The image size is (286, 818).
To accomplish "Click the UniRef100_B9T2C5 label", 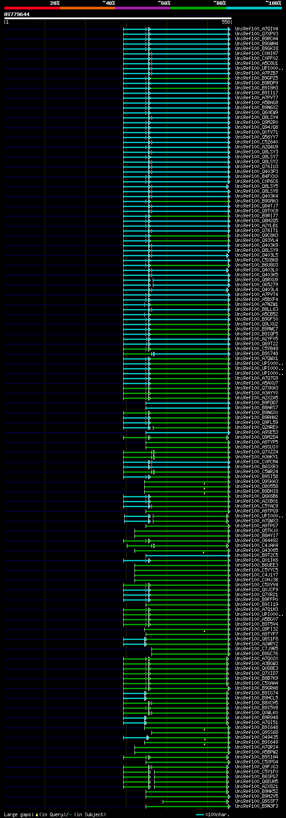I will coord(257,555).
